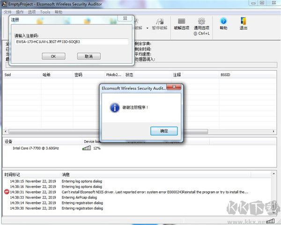
Task: Sort by the 注释 column header
Action: (x=195, y=75)
